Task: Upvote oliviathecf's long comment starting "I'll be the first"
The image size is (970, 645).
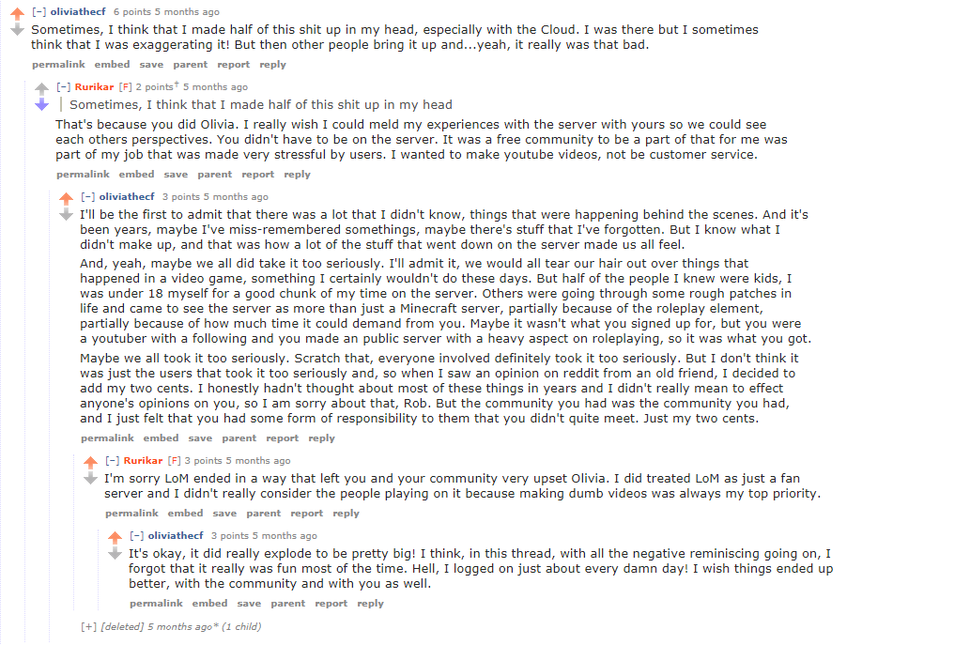Action: [66, 198]
